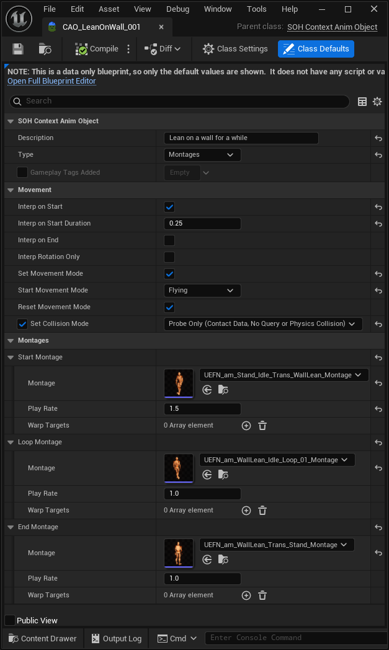
Task: Open the Debug menu
Action: point(178,9)
